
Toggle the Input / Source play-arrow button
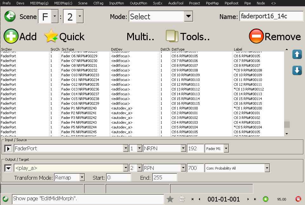coord(8,148)
